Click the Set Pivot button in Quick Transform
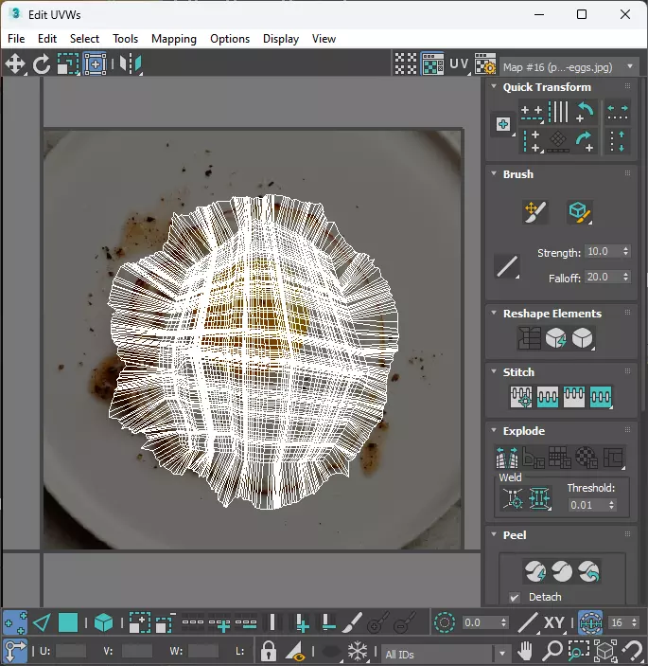Viewport: 648px width, 666px height. pos(503,124)
